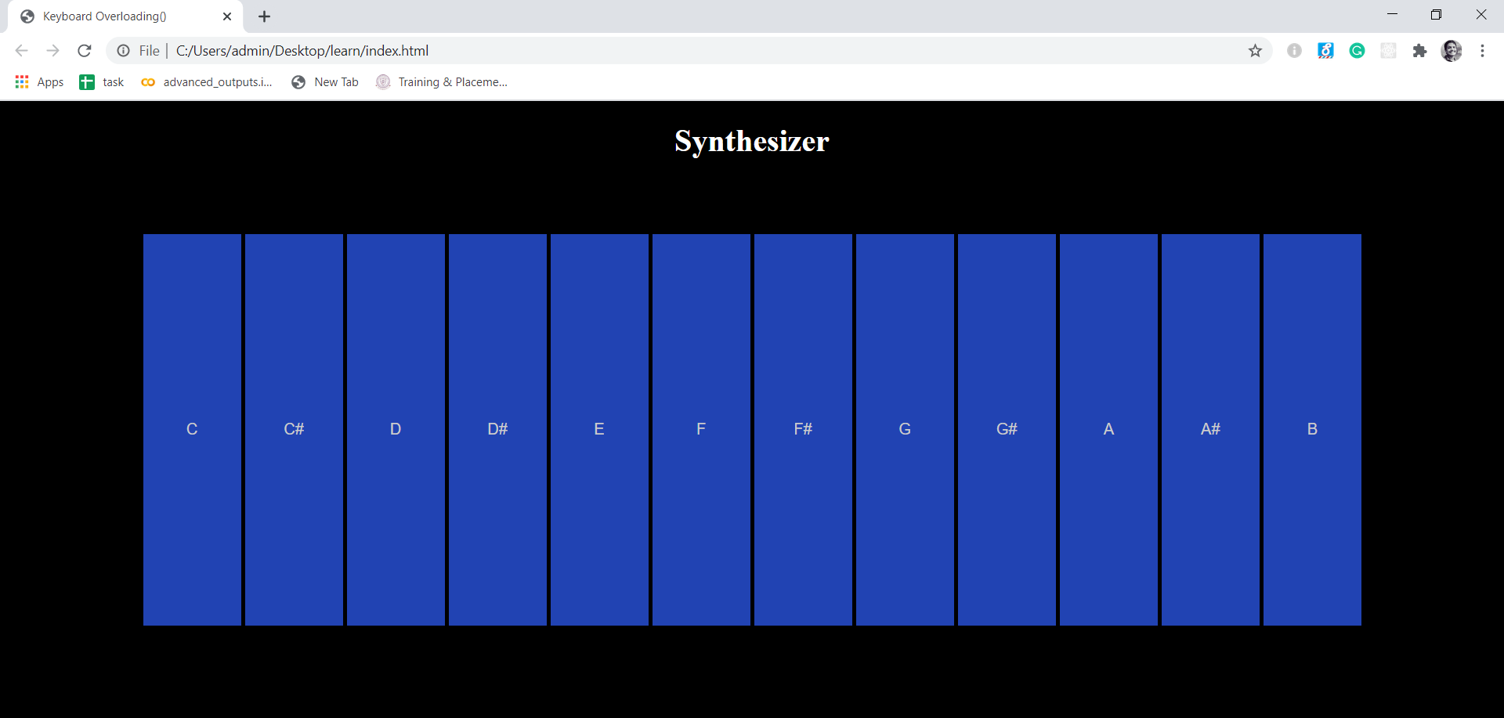Open the Extensions puzzle piece icon
Image resolution: width=1504 pixels, height=718 pixels.
[x=1420, y=50]
